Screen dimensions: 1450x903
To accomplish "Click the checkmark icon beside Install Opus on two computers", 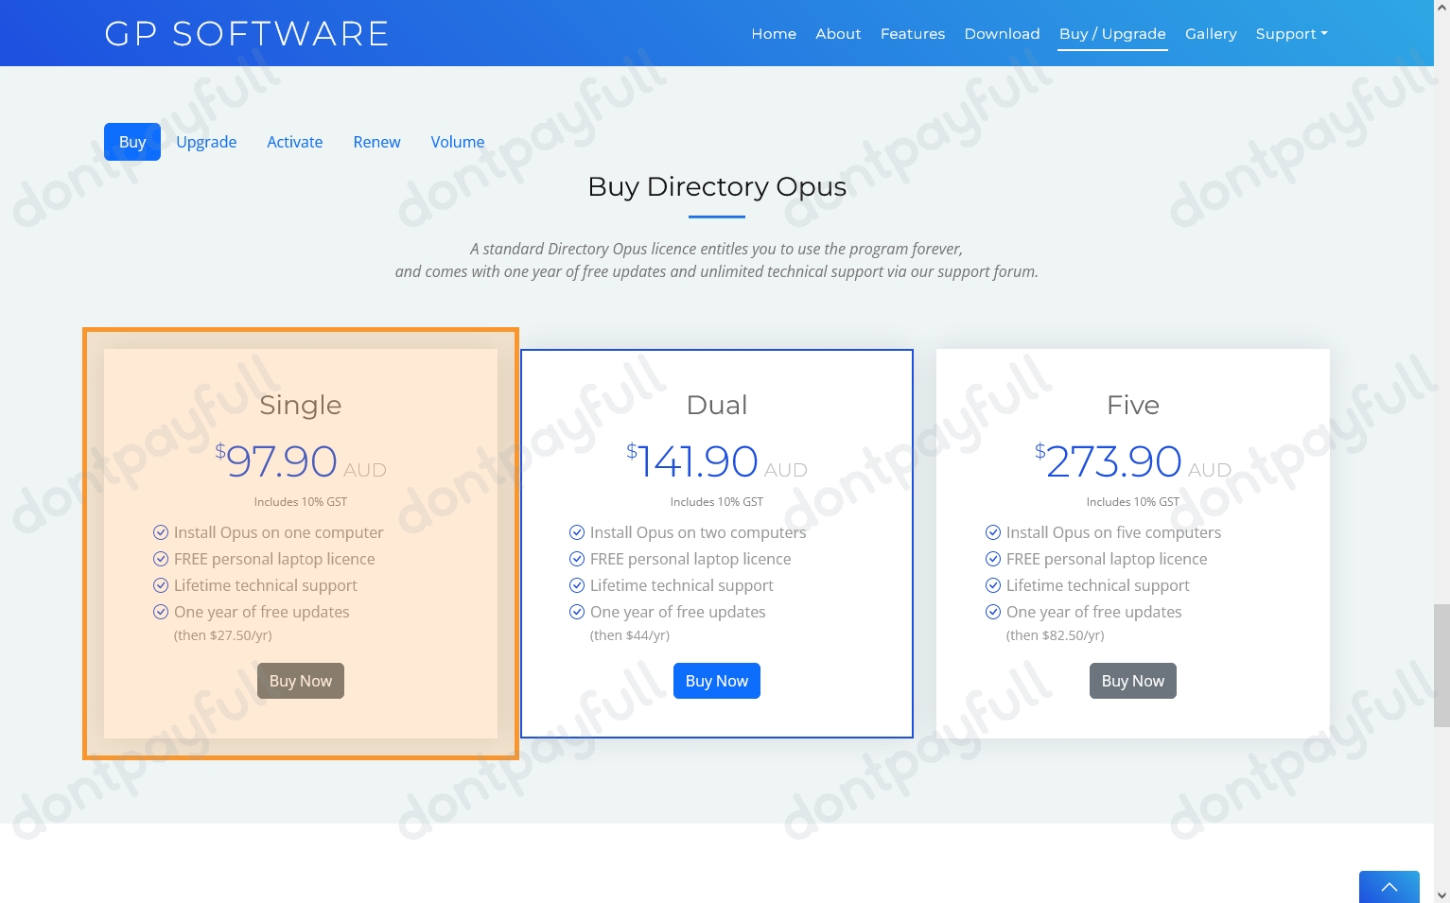I will (x=577, y=532).
